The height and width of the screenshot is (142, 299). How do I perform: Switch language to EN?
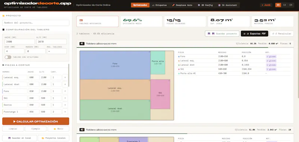291,5
